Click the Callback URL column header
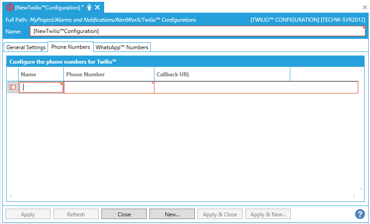 click(x=222, y=74)
